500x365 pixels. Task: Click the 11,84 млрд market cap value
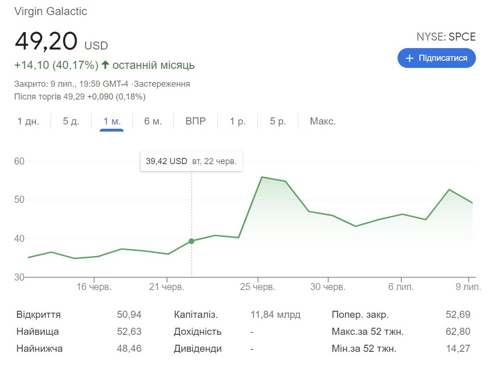(x=276, y=315)
